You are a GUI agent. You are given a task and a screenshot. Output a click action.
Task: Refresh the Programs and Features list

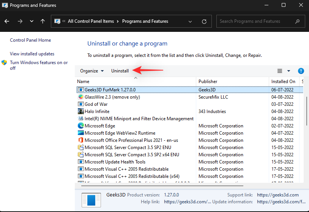204,21
